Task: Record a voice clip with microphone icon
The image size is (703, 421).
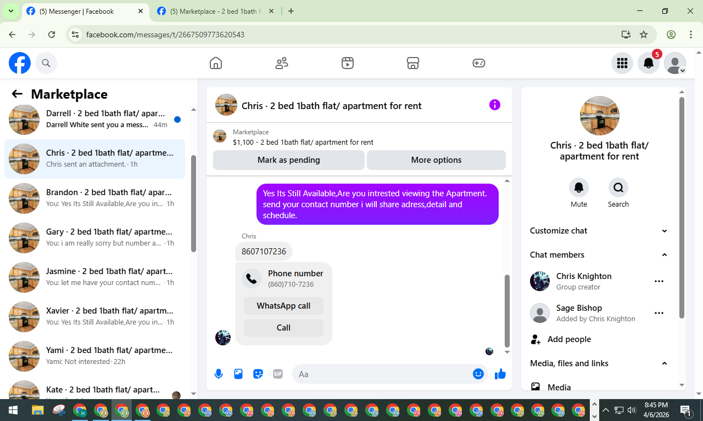Action: point(219,374)
